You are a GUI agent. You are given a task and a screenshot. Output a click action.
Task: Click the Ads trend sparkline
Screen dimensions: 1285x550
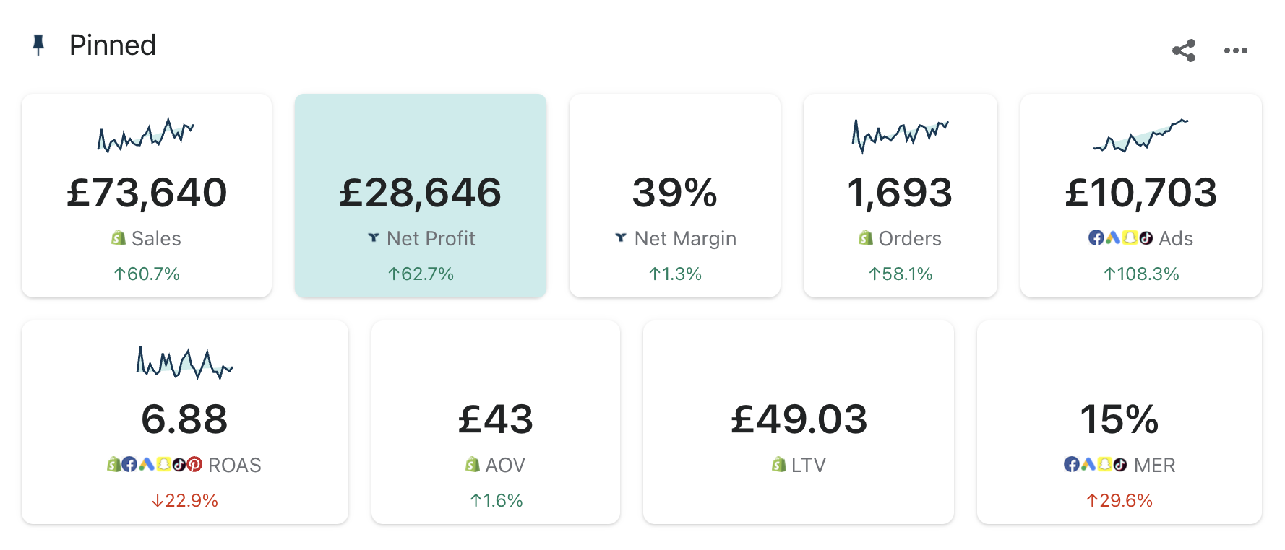[x=1140, y=135]
